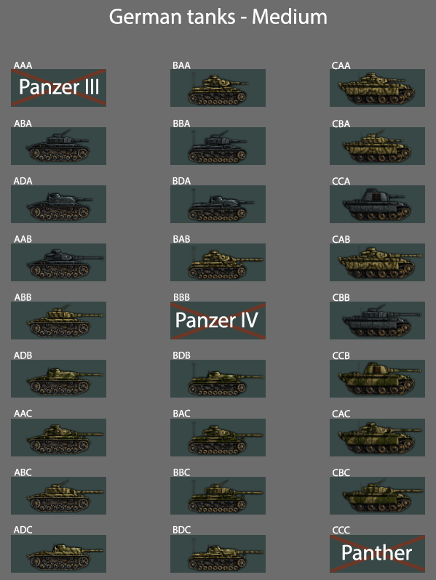Viewport: 436px width, 580px height.
Task: Select the ABA dark gray tank
Action: tap(58, 146)
